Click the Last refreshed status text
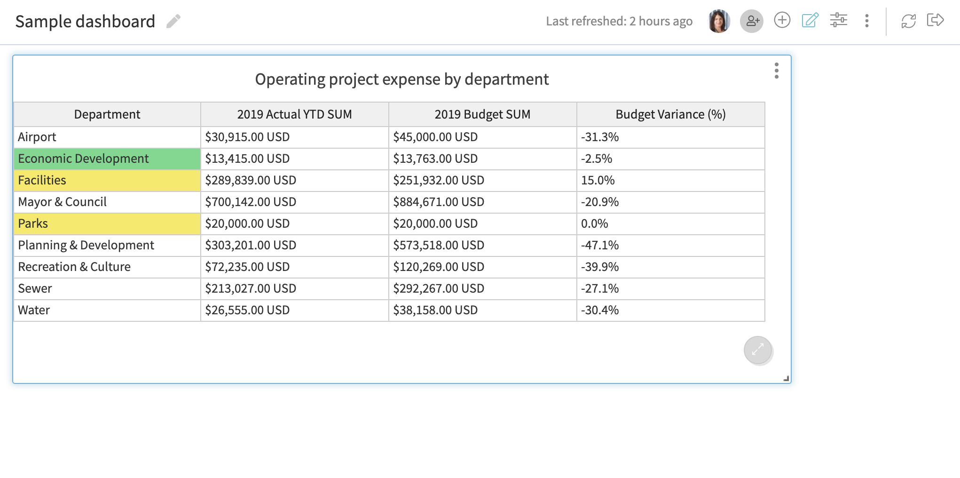Image resolution: width=960 pixels, height=478 pixels. [x=619, y=21]
